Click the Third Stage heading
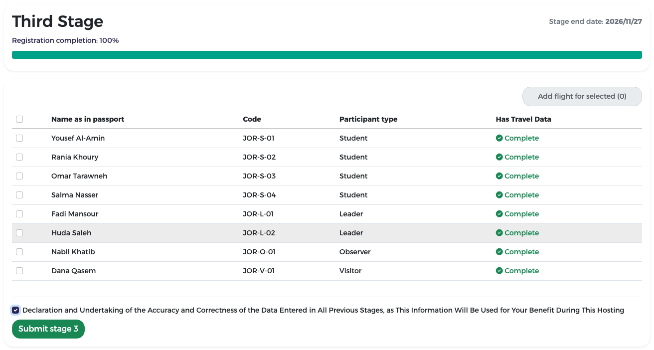This screenshot has width=654, height=350. (58, 21)
